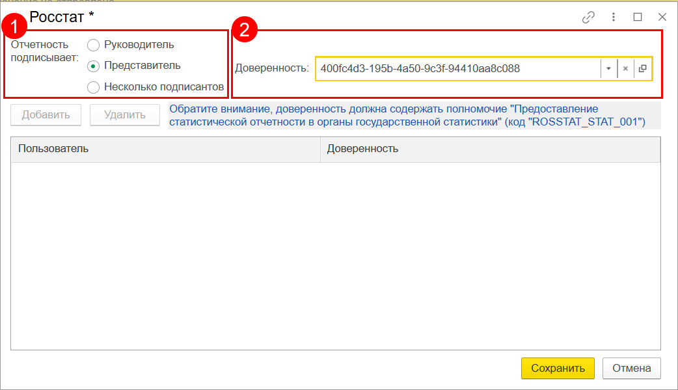This screenshot has width=678, height=390.
Task: Choose the Несколько подписантов option
Action: 94,86
